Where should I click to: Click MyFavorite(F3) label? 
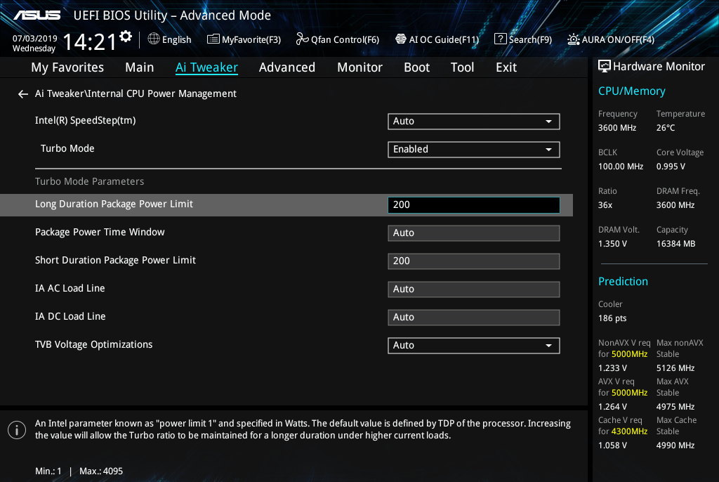click(x=251, y=39)
